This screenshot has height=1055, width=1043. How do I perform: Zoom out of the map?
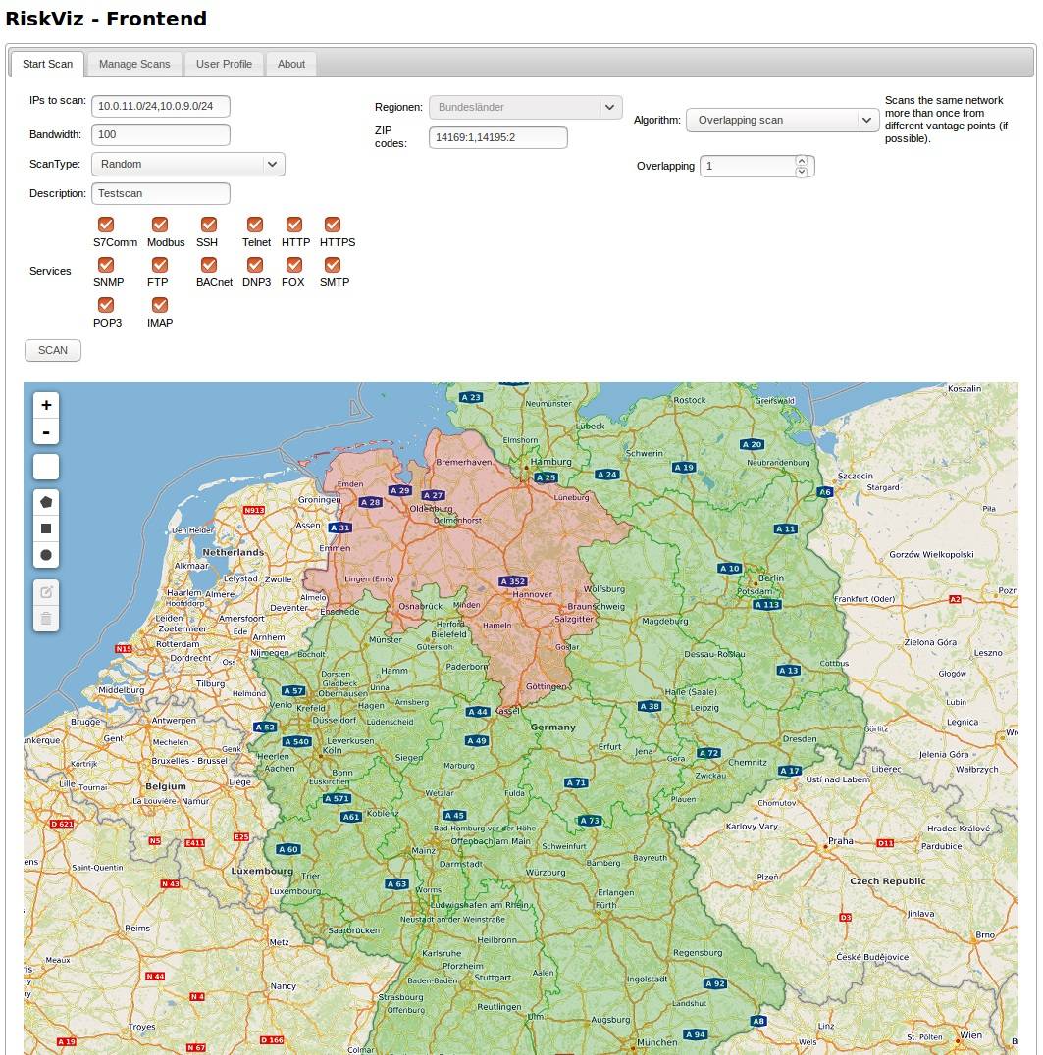click(x=45, y=431)
